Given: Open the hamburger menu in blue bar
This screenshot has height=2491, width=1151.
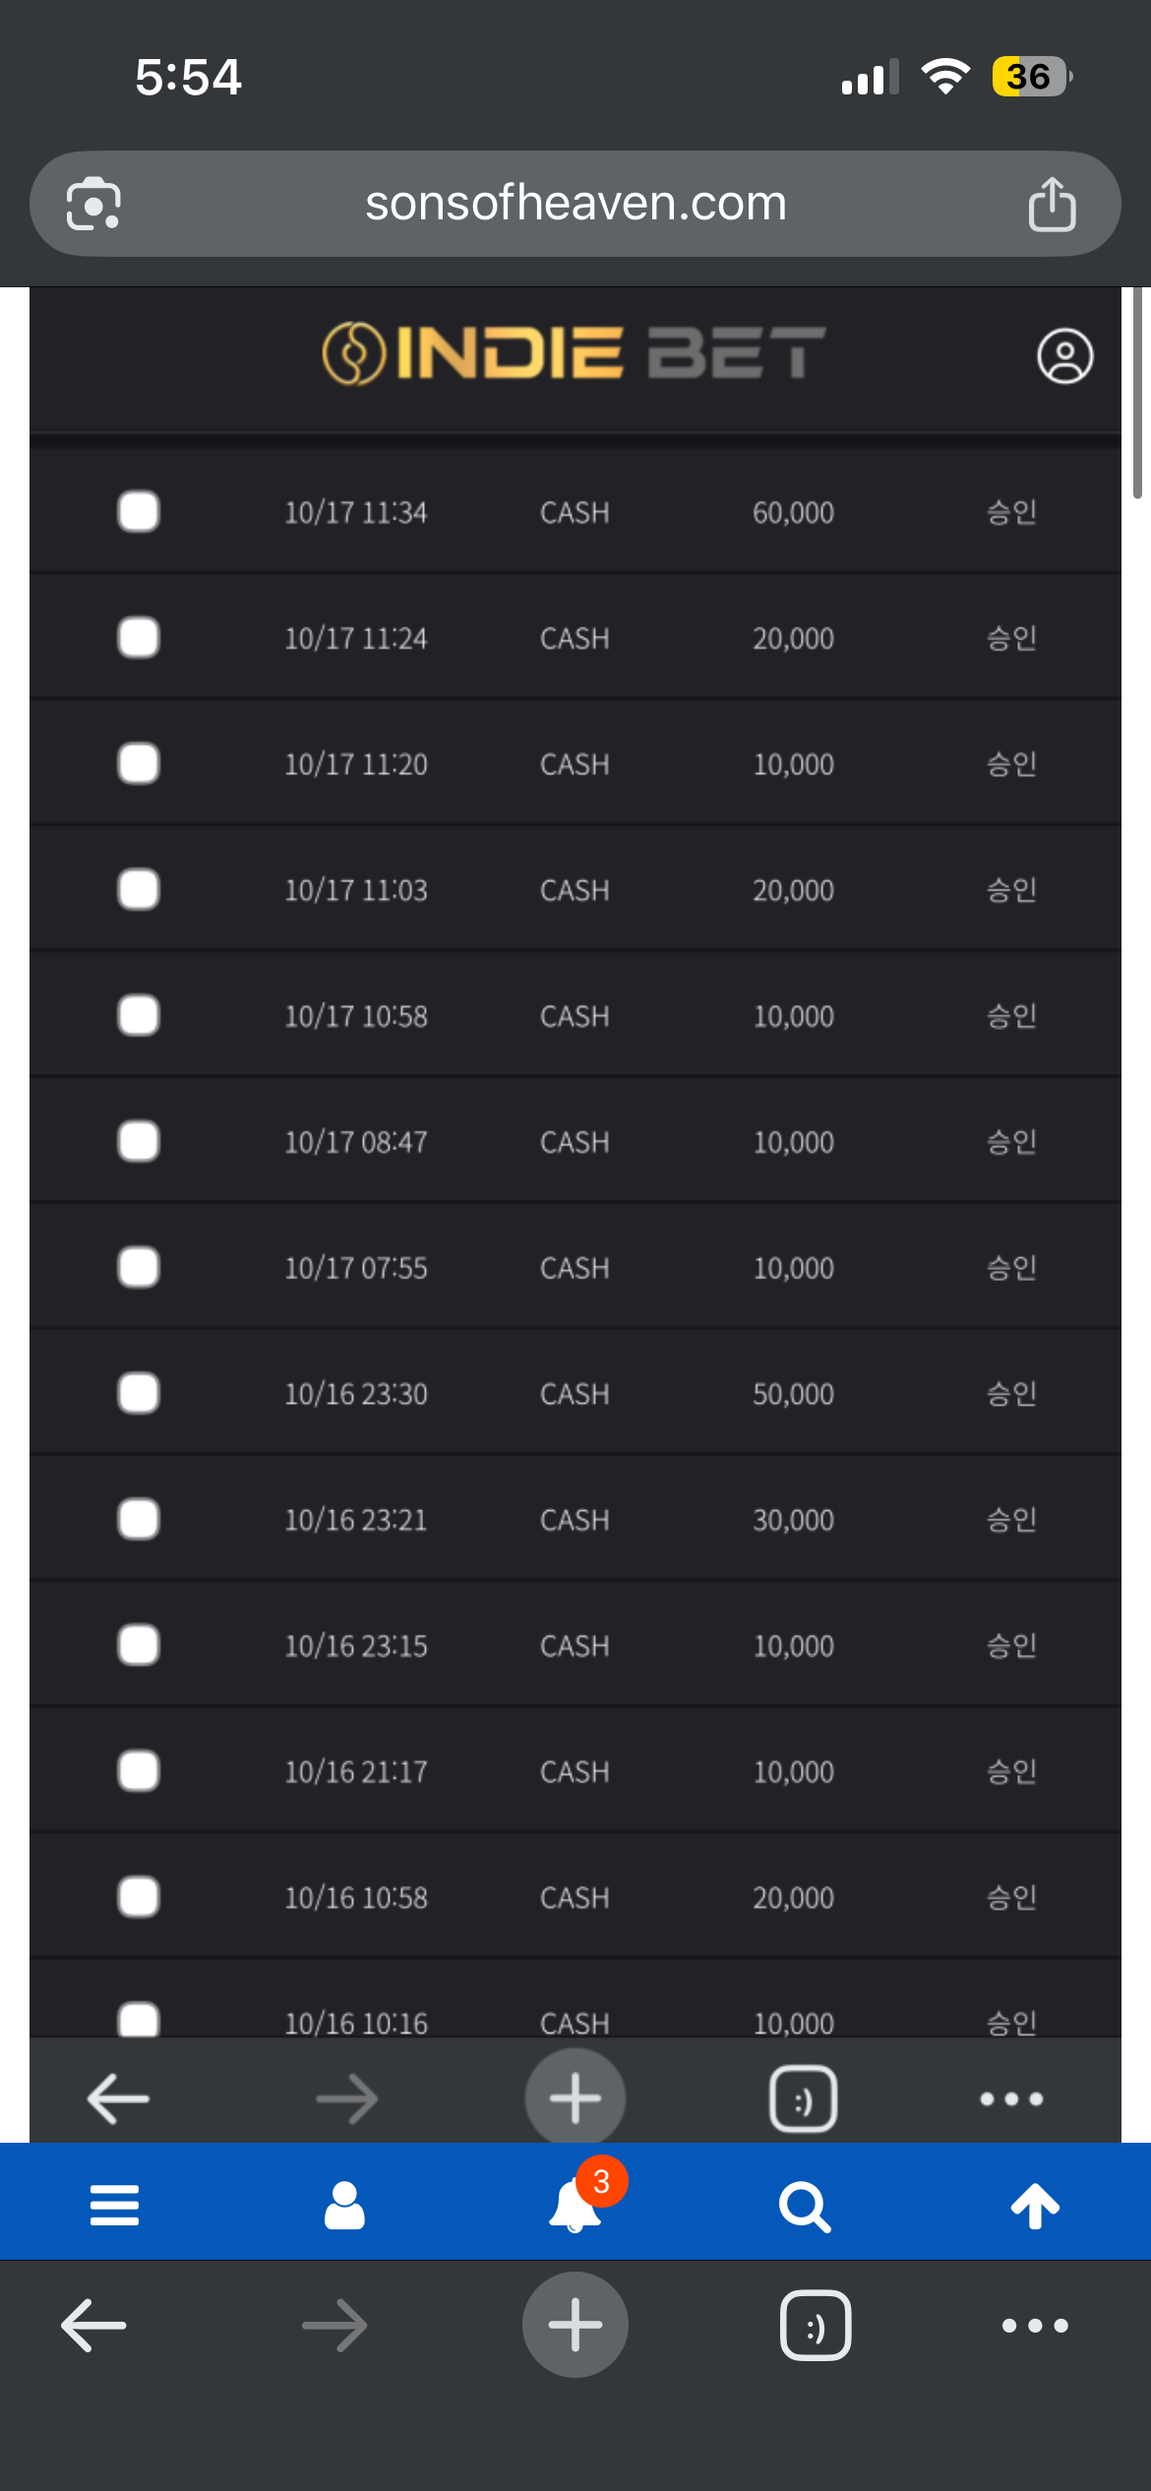Looking at the screenshot, I should (114, 2205).
